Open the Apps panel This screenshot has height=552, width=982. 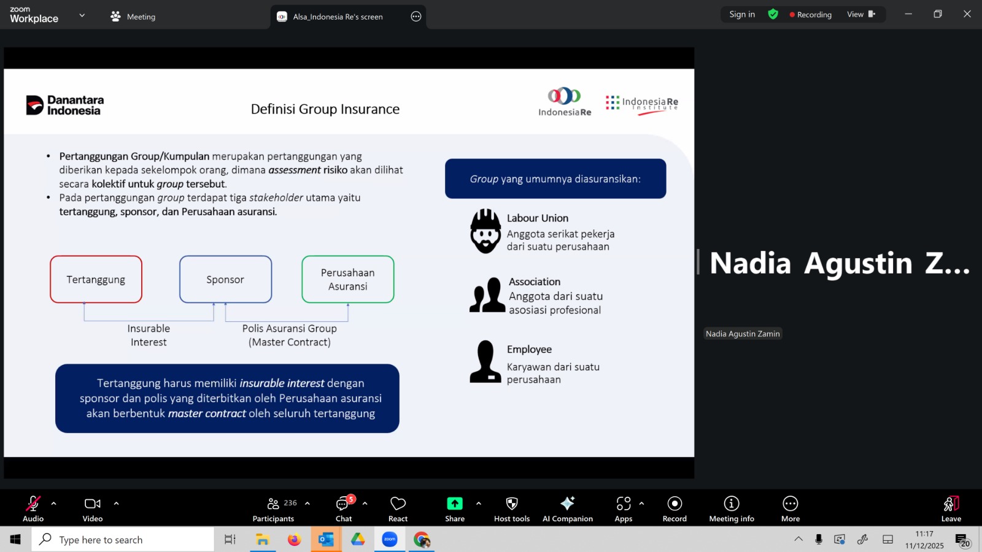pos(623,508)
